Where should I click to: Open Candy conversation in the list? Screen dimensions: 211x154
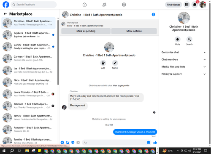(28, 47)
